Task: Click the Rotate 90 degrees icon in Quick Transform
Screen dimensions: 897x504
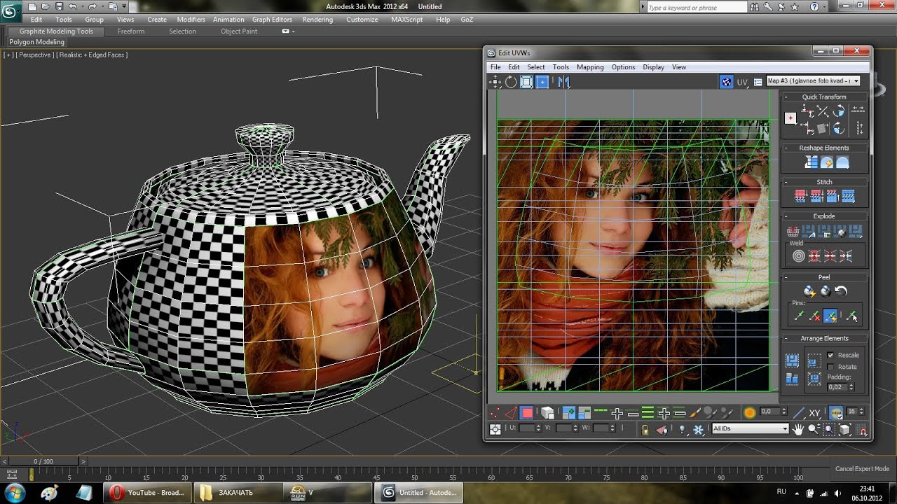Action: pos(838,111)
